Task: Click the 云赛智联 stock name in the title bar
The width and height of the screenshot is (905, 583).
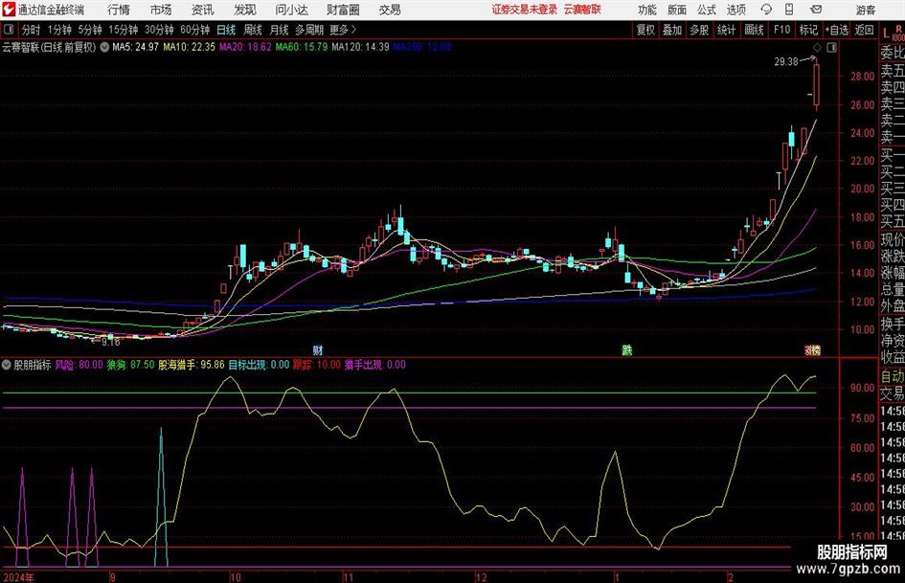Action: pos(582,10)
